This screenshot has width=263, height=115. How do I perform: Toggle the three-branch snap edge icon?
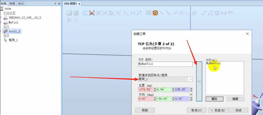coord(174,13)
